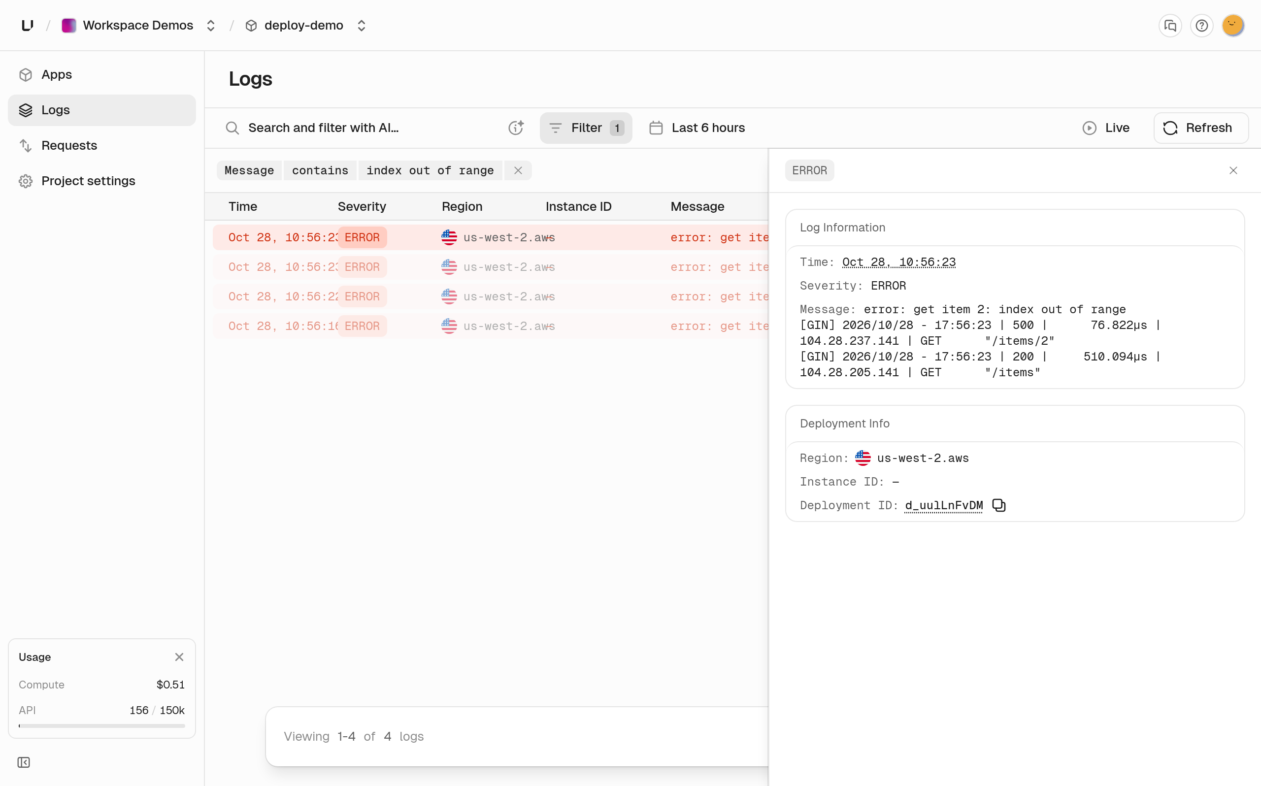Screen dimensions: 1261x786
Task: Close the ERROR log detail panel
Action: (x=1233, y=170)
